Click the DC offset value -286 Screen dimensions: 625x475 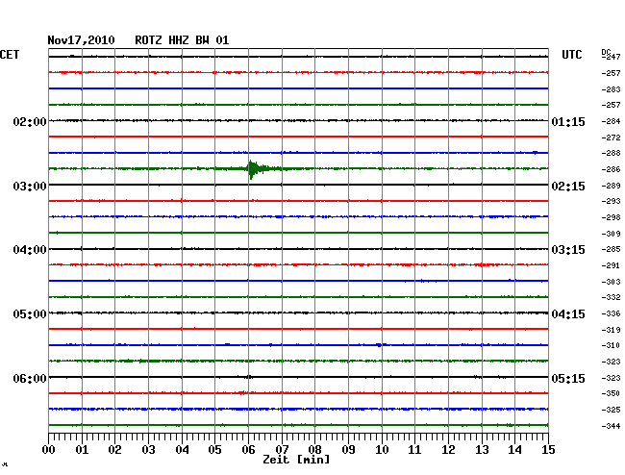611,170
